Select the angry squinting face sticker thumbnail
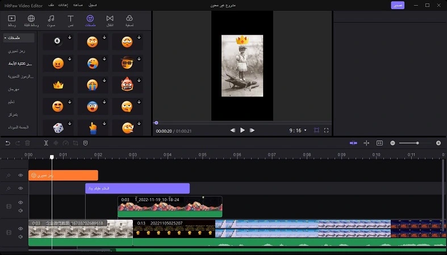Image resolution: width=447 pixels, height=255 pixels. 58,63
